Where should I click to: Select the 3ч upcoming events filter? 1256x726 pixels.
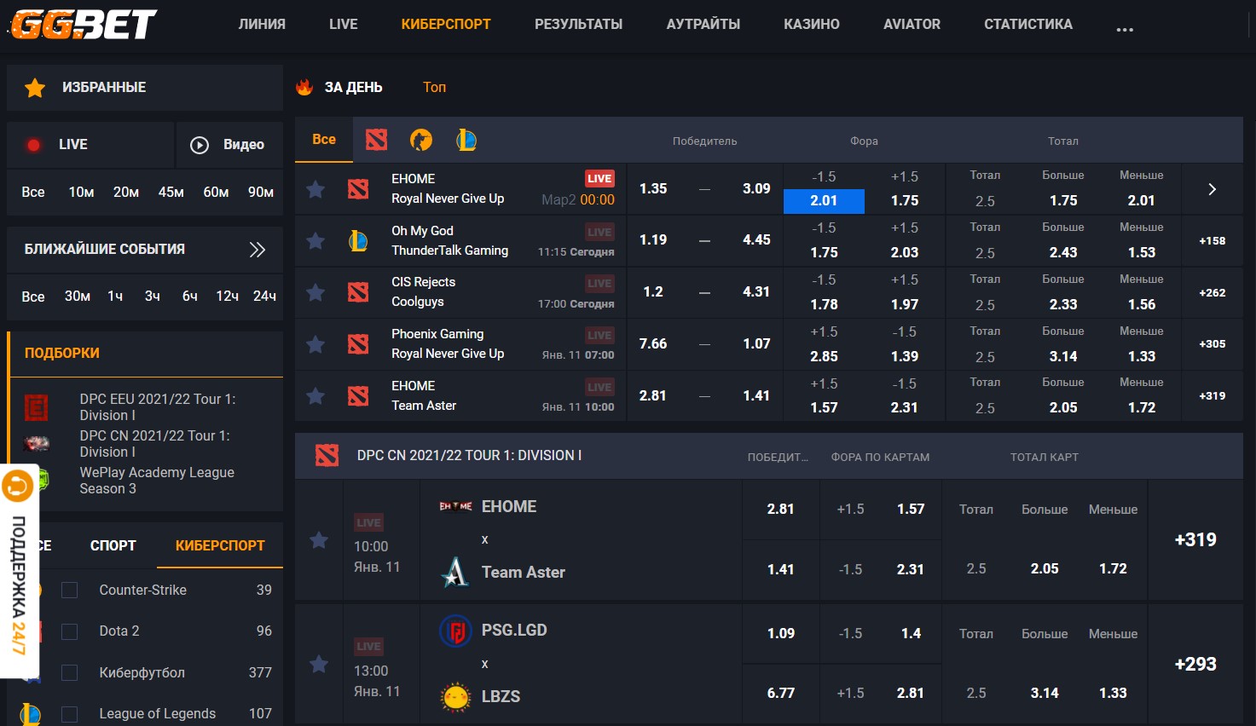(152, 297)
